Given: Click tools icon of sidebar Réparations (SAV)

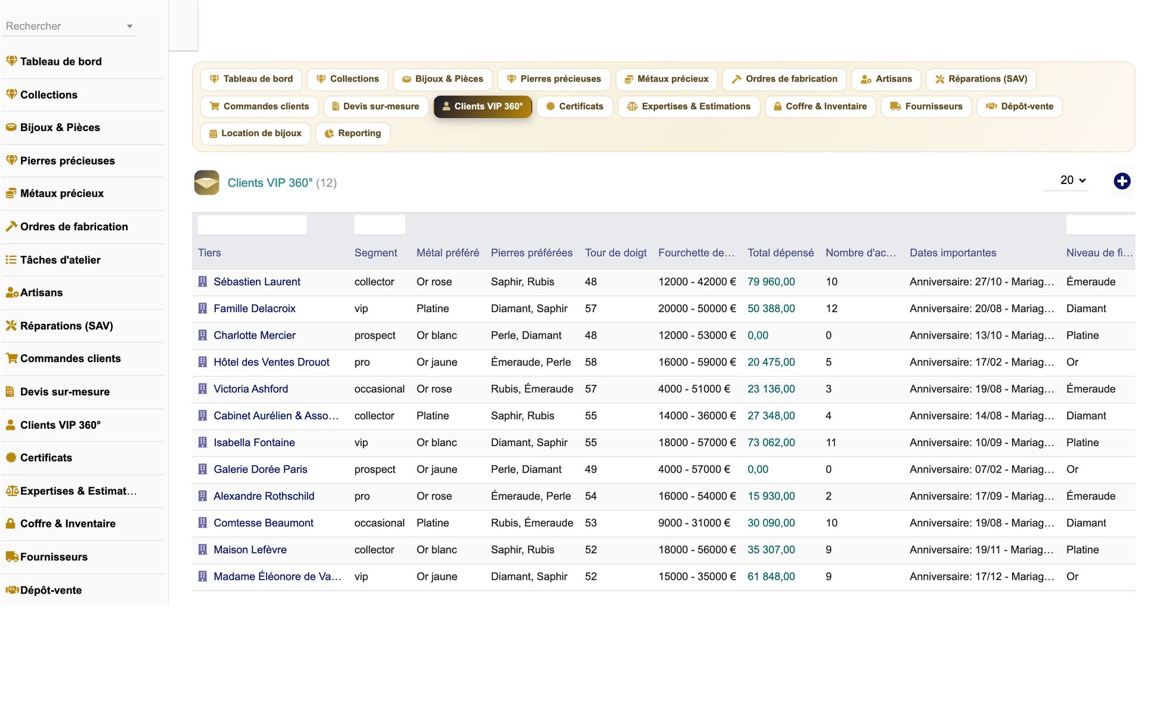Looking at the screenshot, I should coord(11,326).
